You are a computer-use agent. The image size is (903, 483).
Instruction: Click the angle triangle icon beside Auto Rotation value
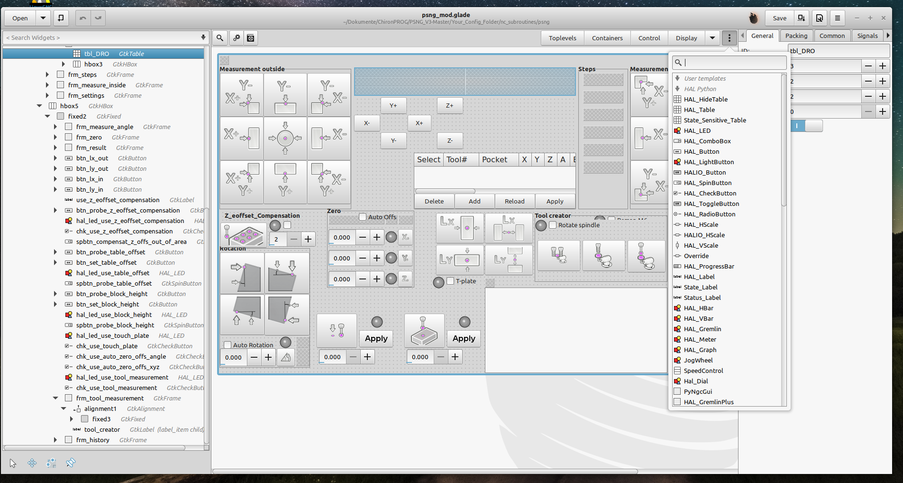pyautogui.click(x=286, y=357)
